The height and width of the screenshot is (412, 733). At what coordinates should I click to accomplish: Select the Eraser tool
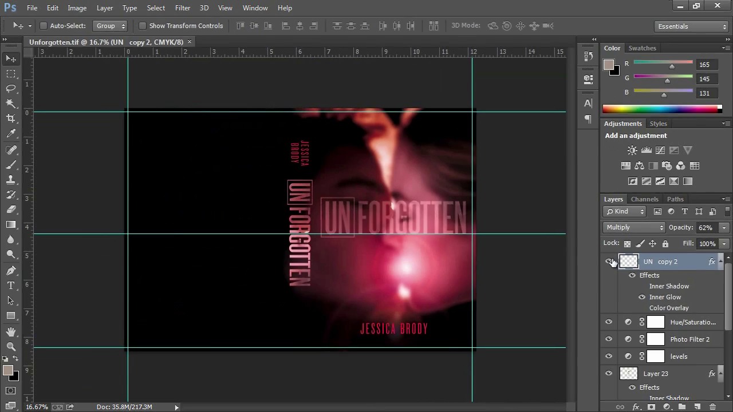click(11, 209)
